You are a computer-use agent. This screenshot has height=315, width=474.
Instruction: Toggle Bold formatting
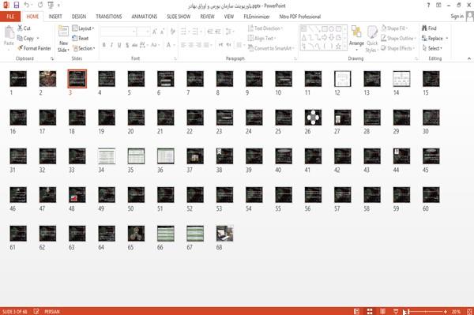point(103,45)
